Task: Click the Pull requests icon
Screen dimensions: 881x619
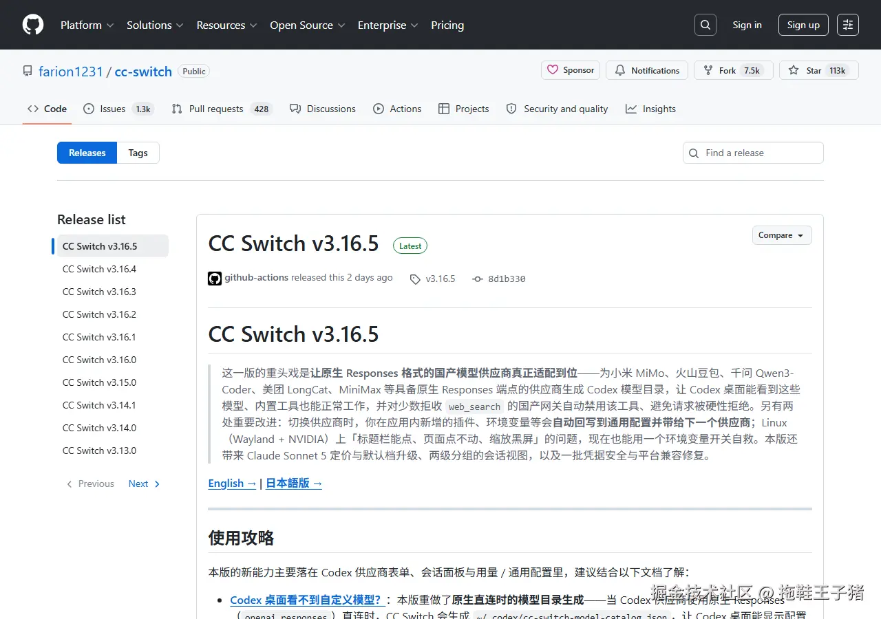Action: point(177,109)
